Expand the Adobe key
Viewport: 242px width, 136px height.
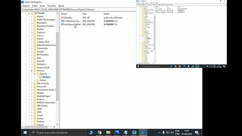click(32, 16)
